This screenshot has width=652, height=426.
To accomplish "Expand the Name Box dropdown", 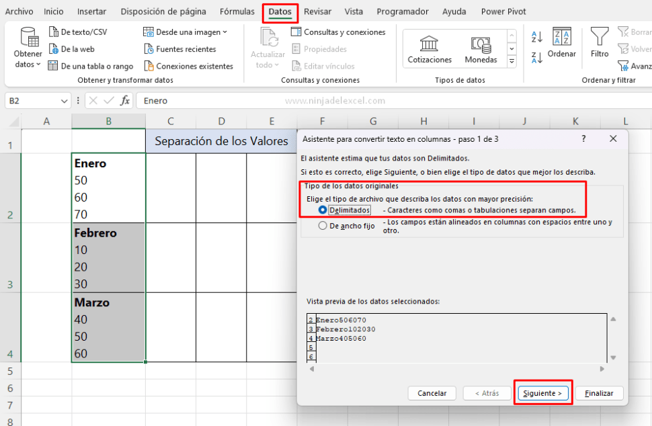I will [x=65, y=99].
